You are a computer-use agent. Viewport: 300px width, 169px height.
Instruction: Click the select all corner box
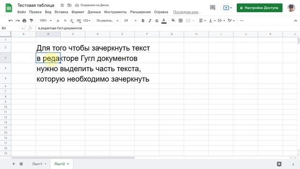point(5,34)
